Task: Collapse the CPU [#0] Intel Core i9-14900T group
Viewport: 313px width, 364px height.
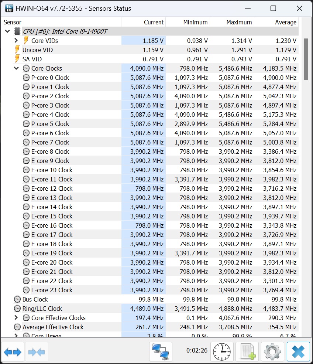Action: click(7, 31)
